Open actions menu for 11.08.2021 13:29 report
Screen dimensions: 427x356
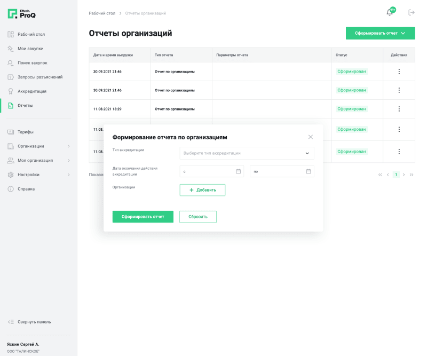click(399, 109)
